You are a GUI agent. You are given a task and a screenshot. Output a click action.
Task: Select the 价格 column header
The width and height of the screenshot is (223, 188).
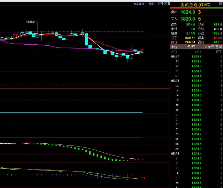(x=198, y=51)
